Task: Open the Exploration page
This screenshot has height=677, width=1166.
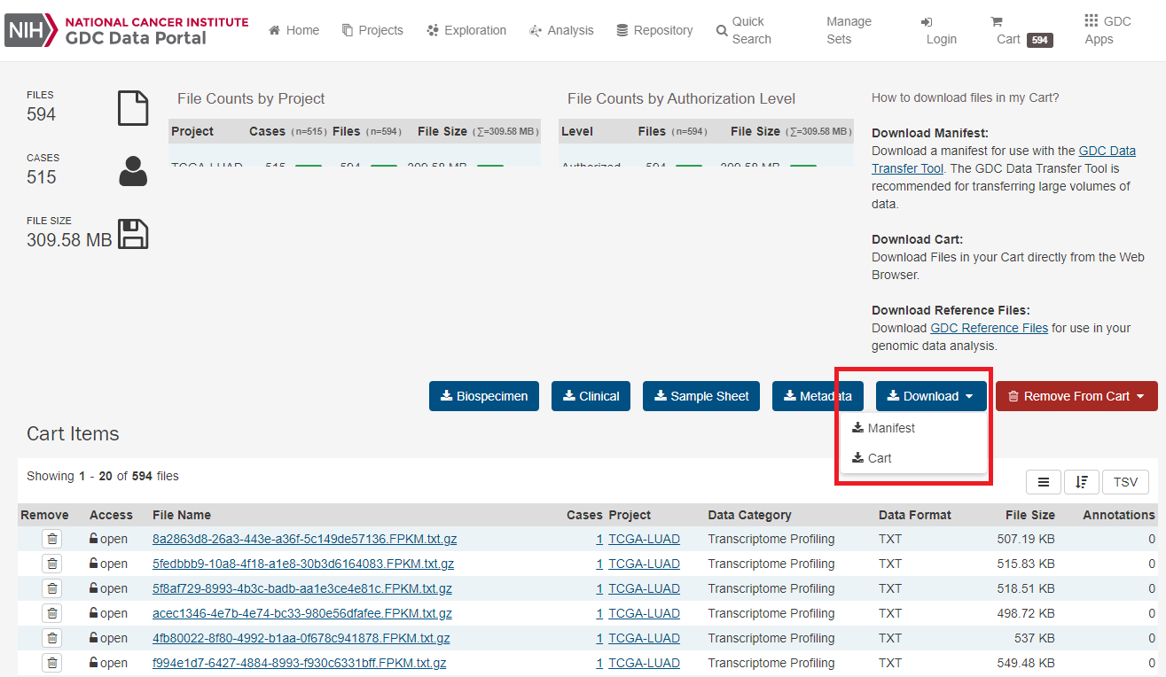Action: tap(466, 30)
